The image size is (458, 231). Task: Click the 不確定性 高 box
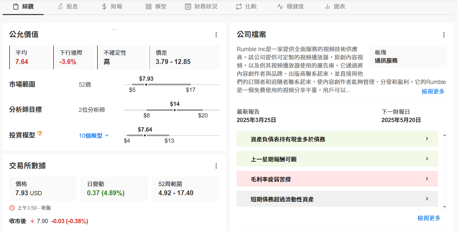(122, 57)
